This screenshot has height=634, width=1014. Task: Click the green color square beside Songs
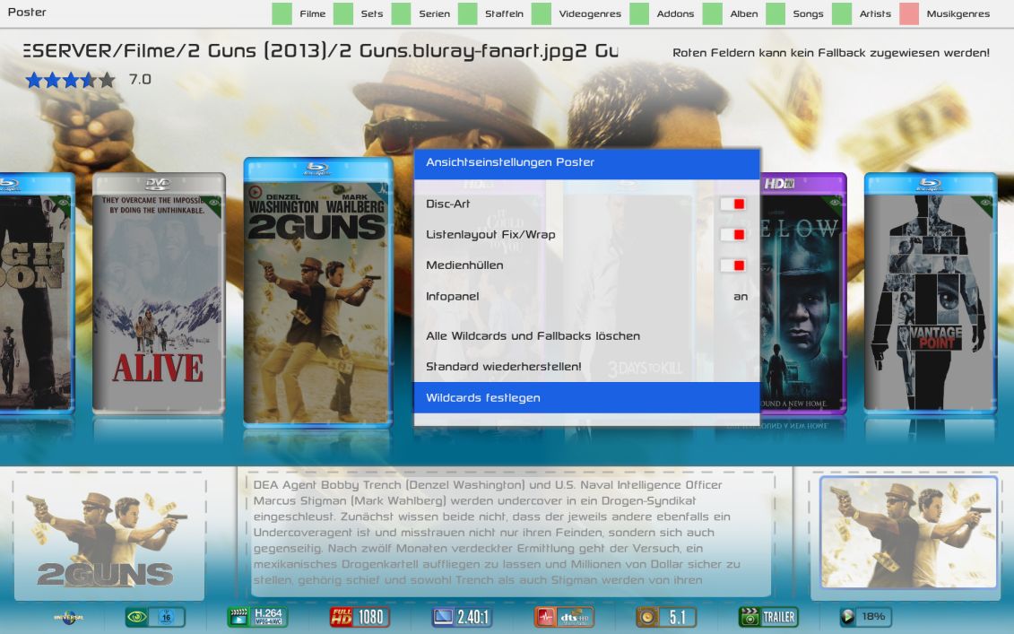(776, 13)
